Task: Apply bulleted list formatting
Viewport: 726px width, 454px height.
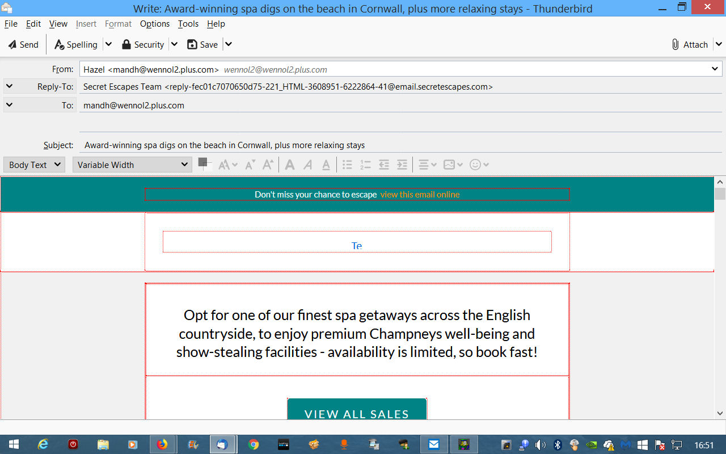Action: pyautogui.click(x=348, y=165)
